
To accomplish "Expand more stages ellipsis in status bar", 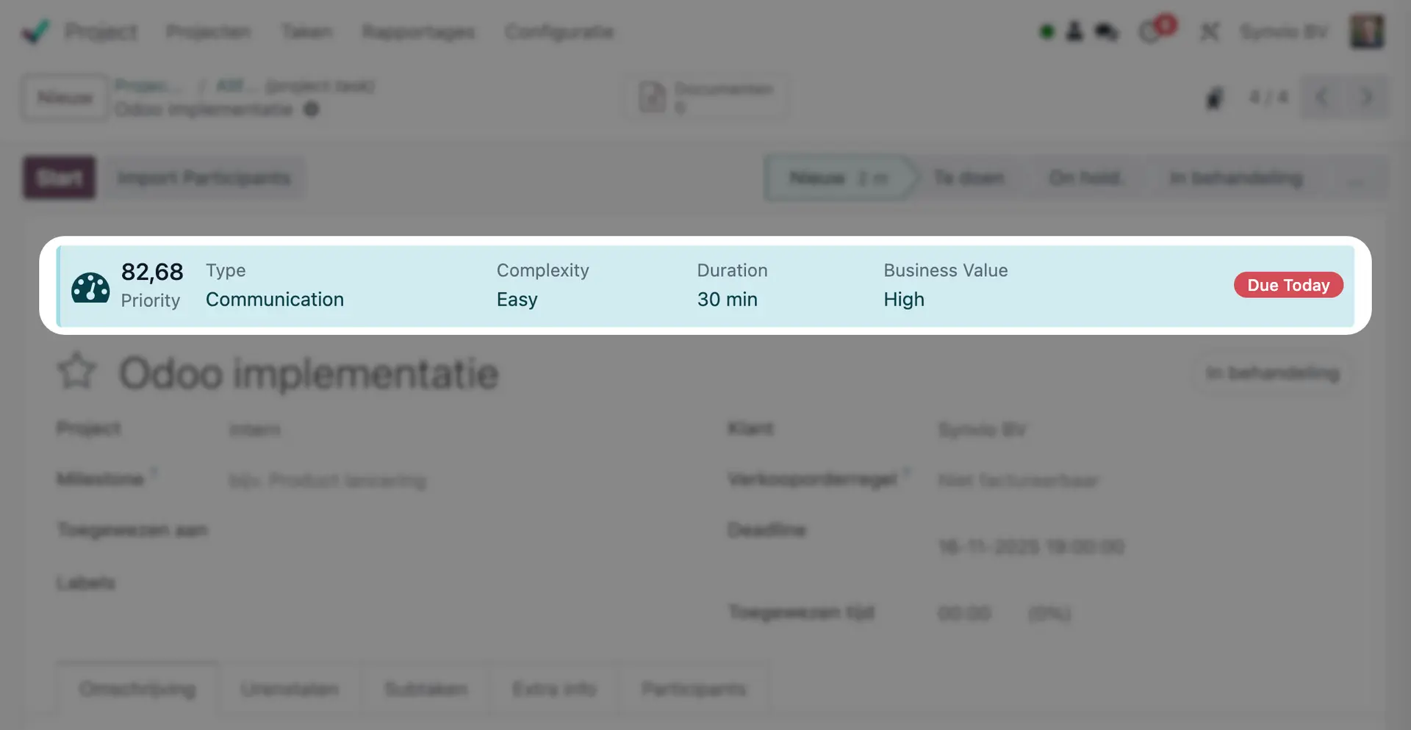I will pyautogui.click(x=1356, y=179).
